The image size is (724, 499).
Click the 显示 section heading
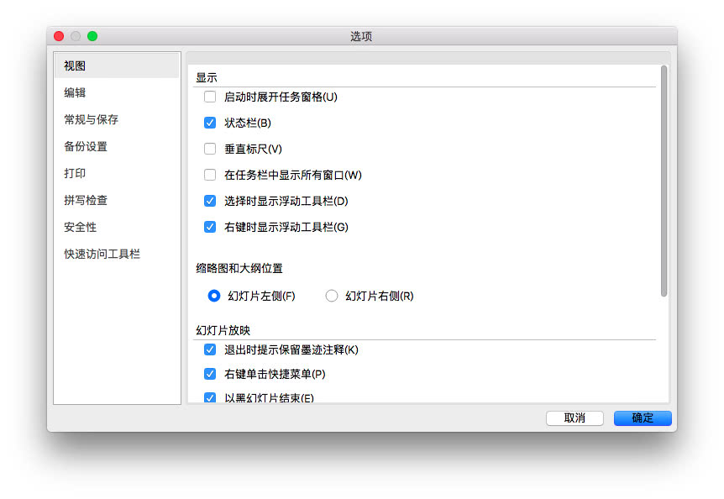tap(207, 77)
